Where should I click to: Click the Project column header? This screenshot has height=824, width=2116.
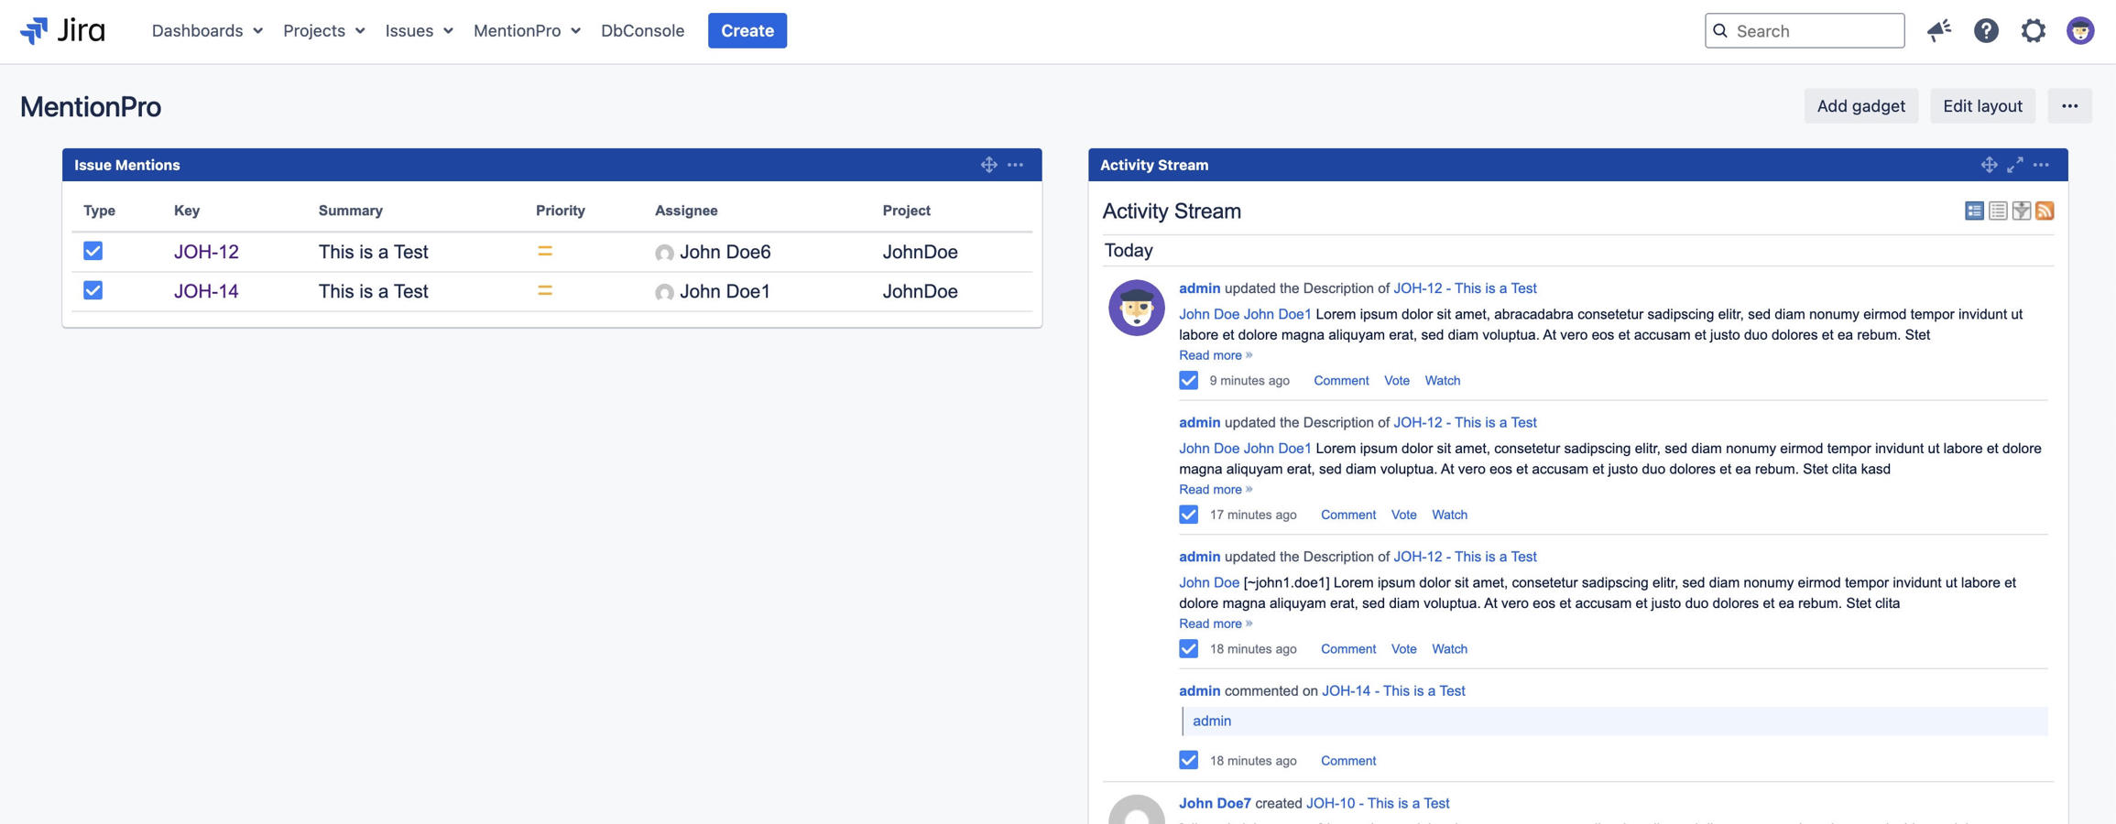[907, 211]
